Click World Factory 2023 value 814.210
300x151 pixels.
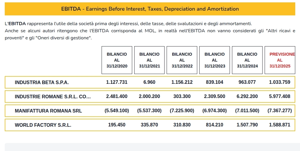pos(215,125)
